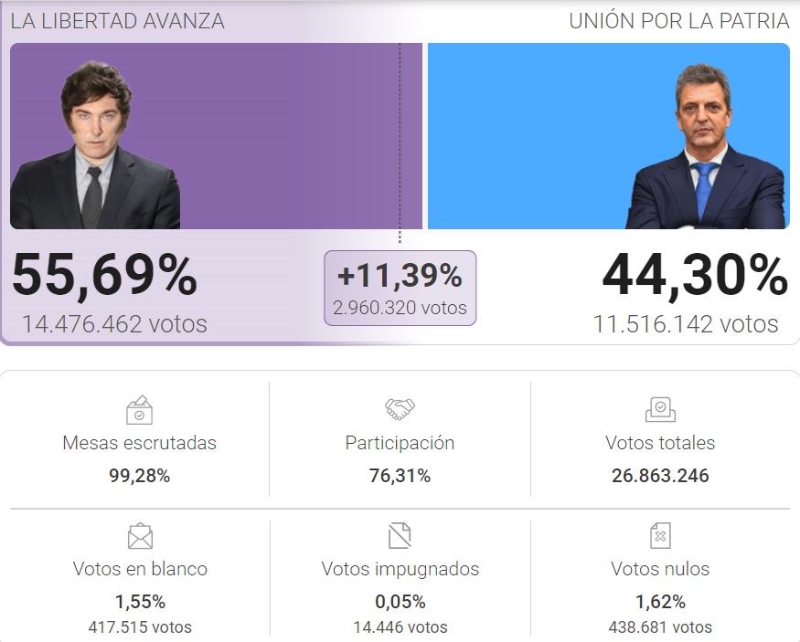Click the handshake icon above Participación

click(400, 409)
